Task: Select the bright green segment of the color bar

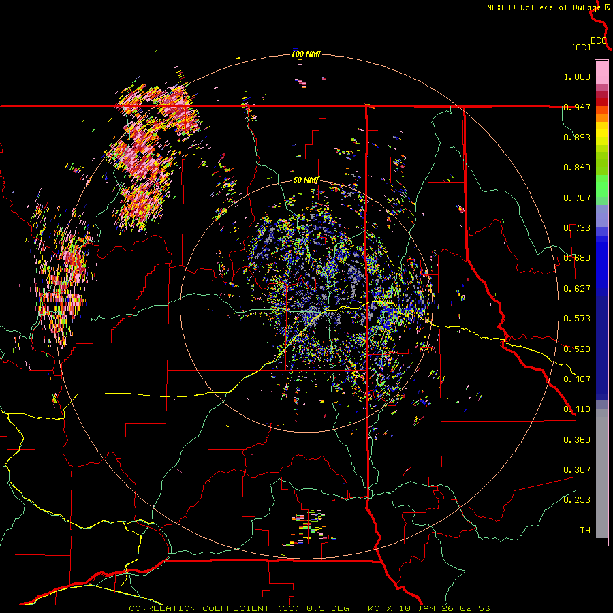Action: 601,186
